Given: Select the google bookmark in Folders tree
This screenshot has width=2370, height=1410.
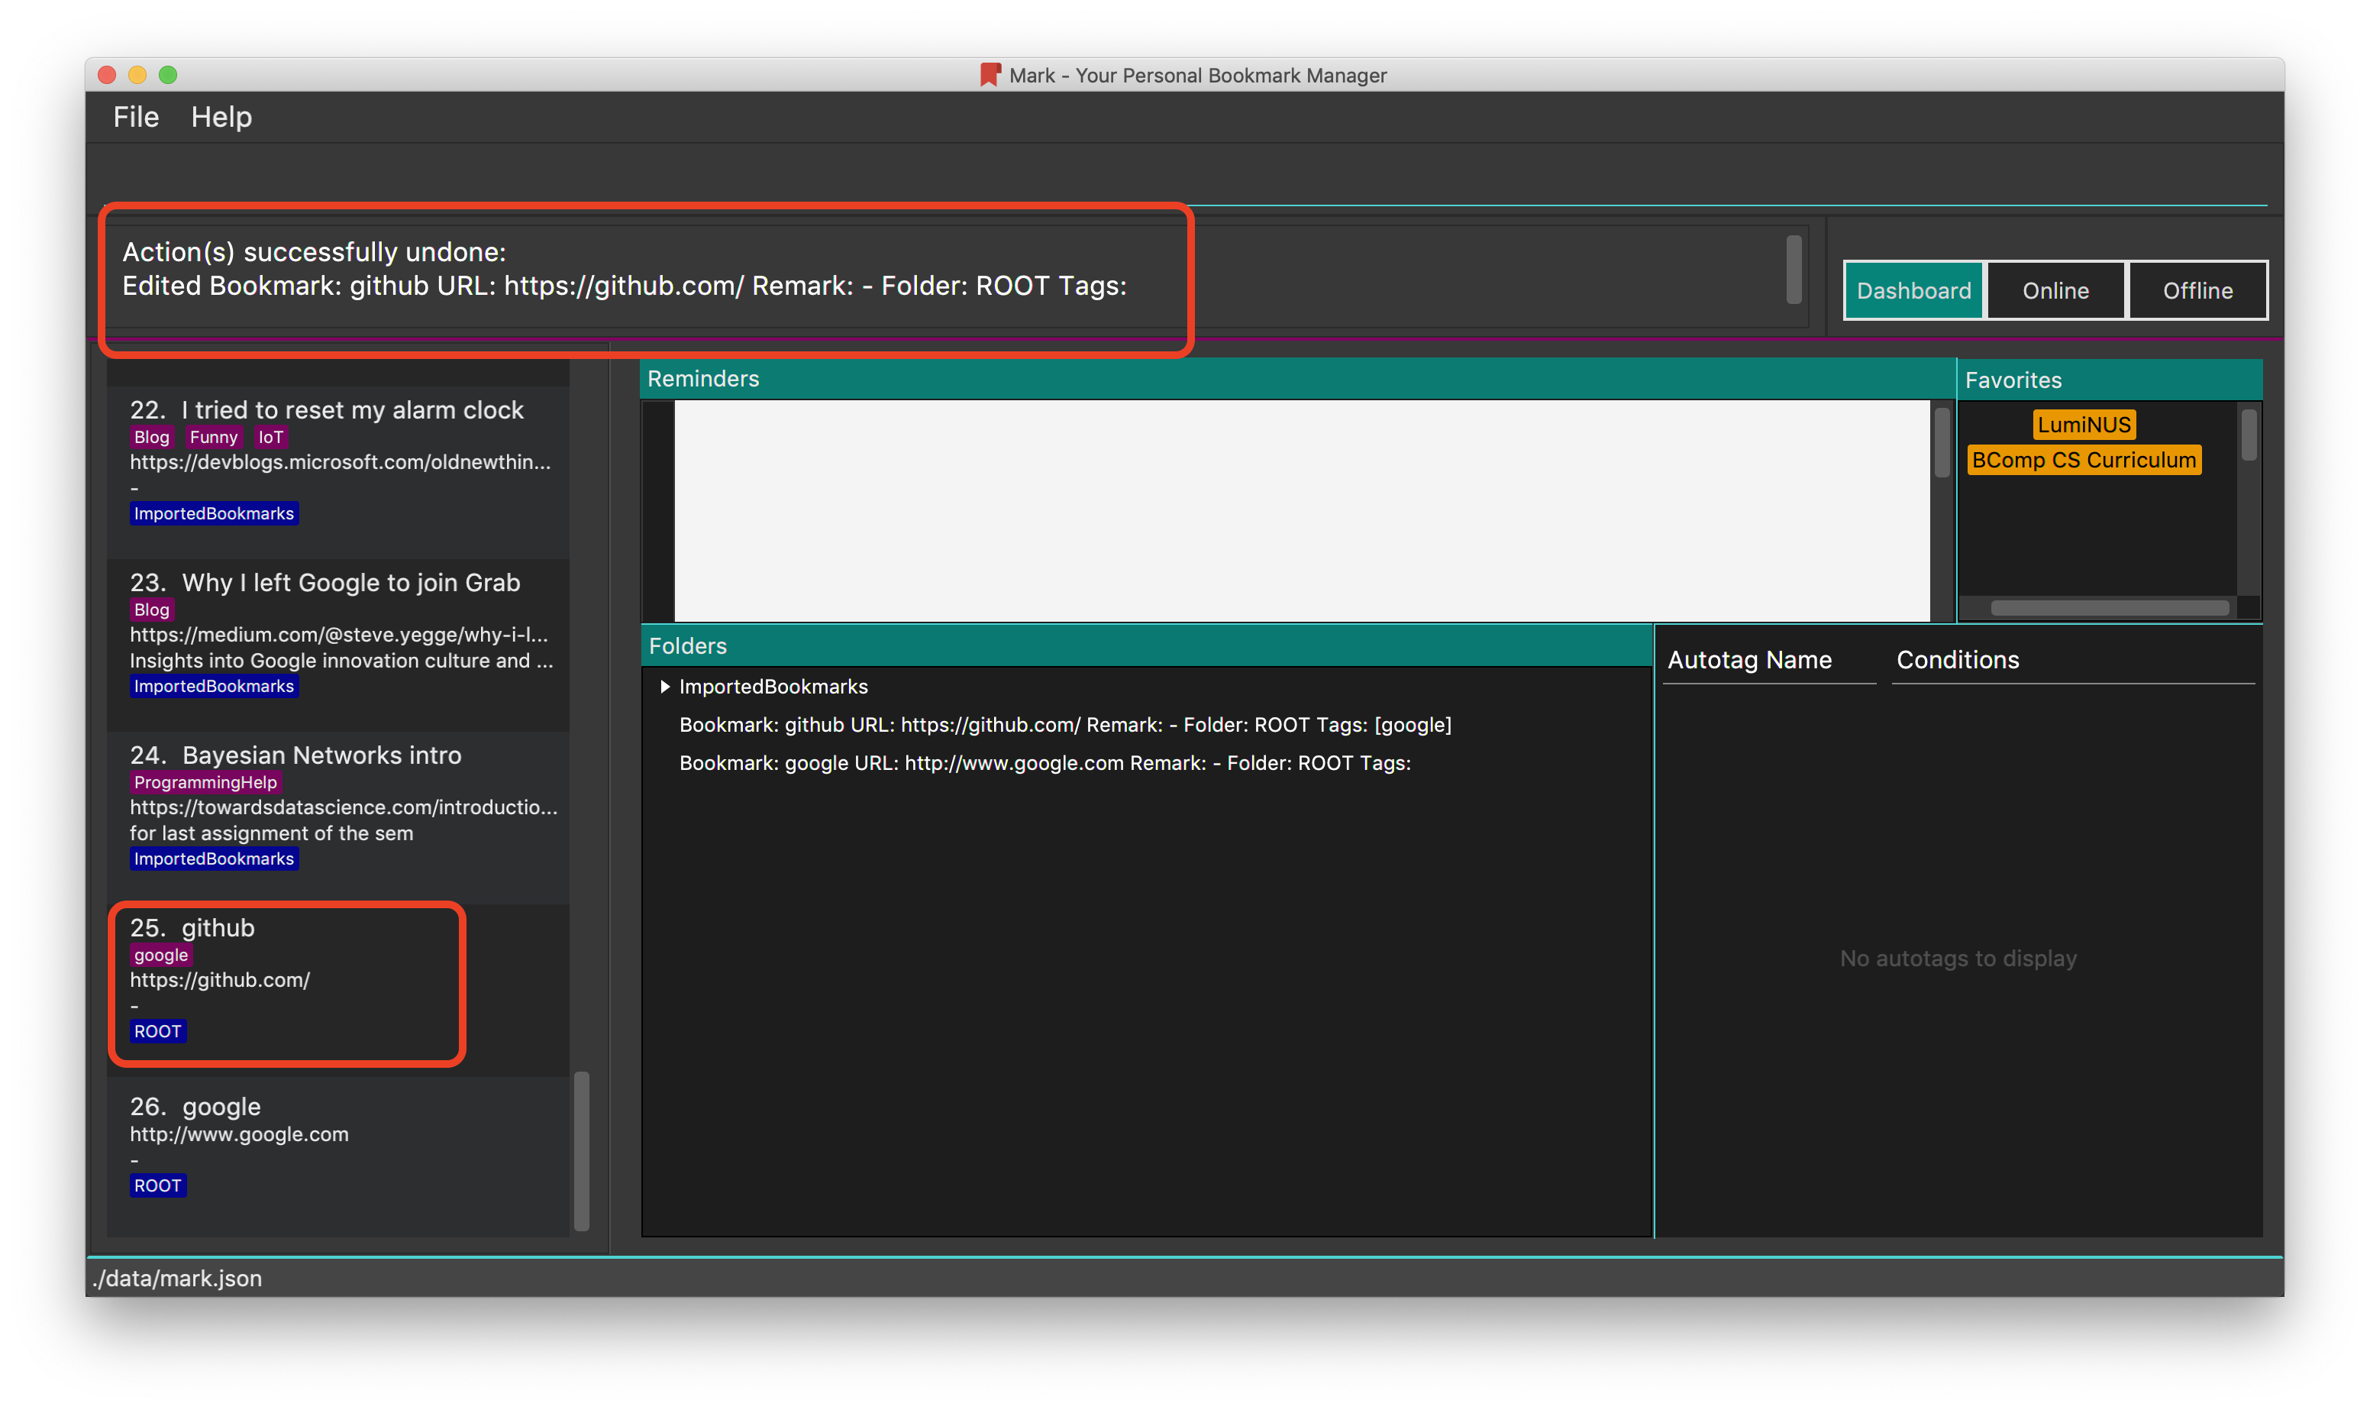Looking at the screenshot, I should click(x=1045, y=762).
